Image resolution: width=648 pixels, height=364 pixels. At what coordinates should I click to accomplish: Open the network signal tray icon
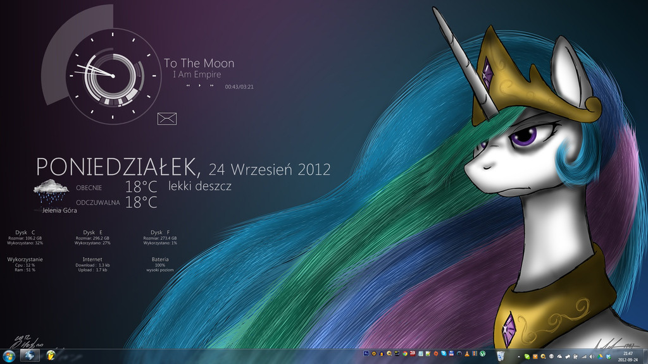584,356
